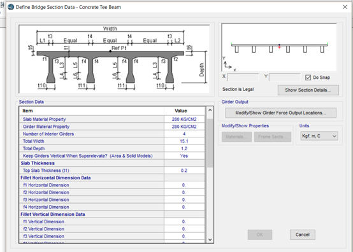Toggle the Do Snap checkbox
The width and height of the screenshot is (353, 252).
click(x=308, y=78)
